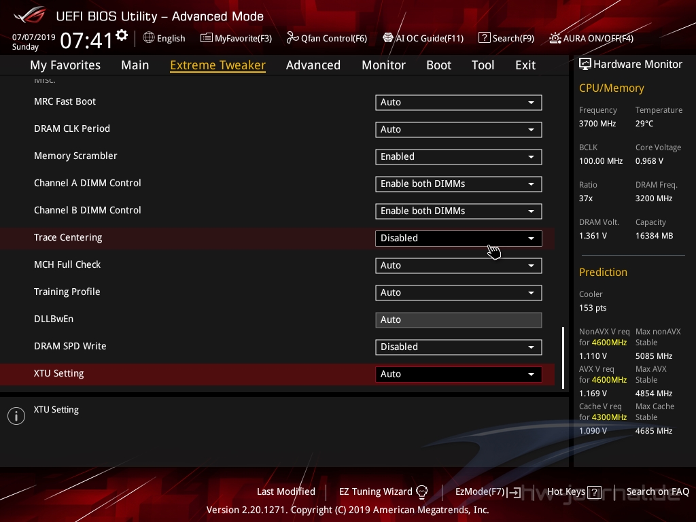
Task: Click Core Voltage value 0.968 V
Action: click(x=649, y=160)
